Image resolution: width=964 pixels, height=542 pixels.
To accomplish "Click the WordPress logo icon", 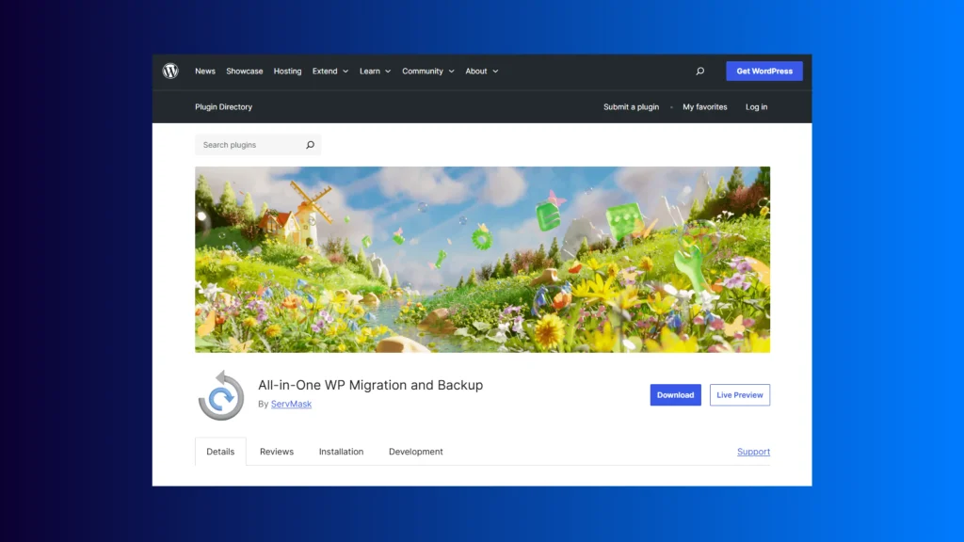I will tap(170, 72).
